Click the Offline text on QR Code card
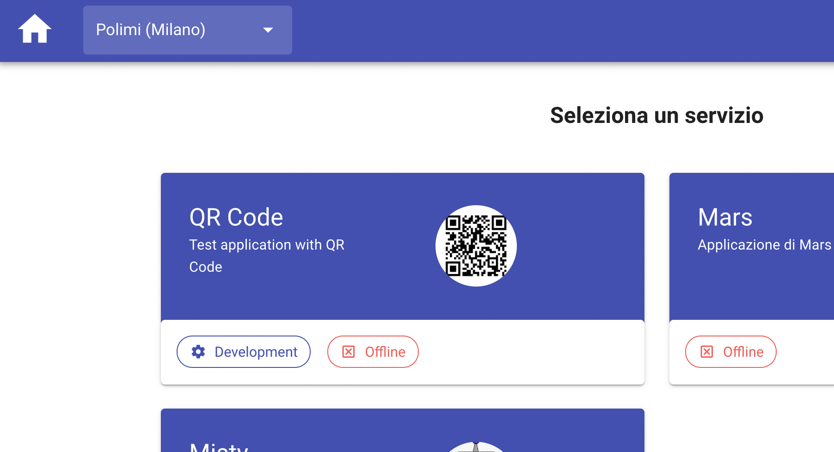 coord(385,352)
